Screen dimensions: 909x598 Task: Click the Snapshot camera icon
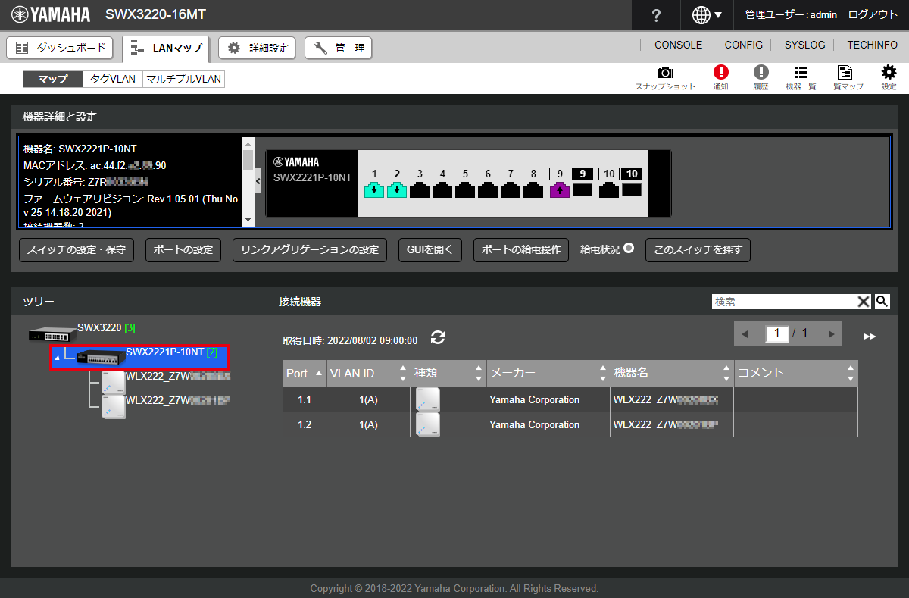tap(665, 73)
